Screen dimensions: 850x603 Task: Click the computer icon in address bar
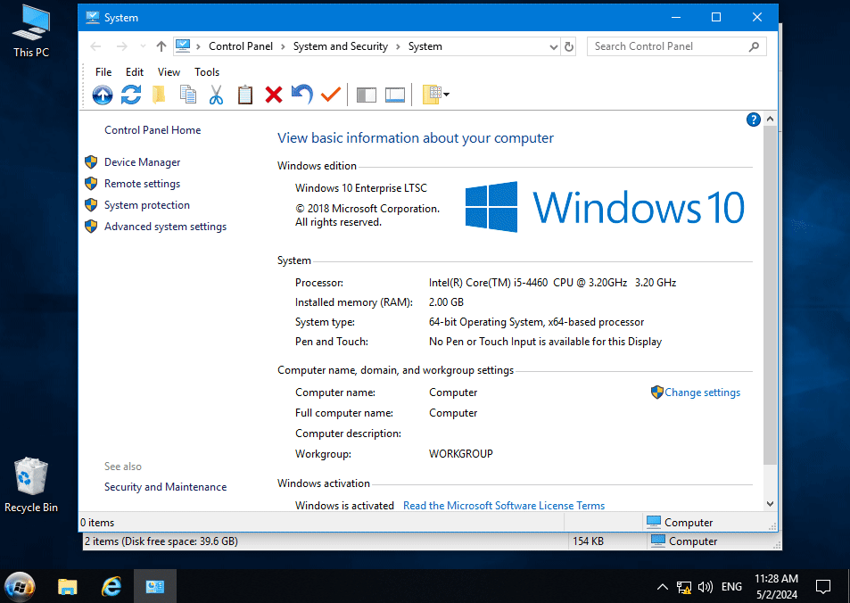183,46
